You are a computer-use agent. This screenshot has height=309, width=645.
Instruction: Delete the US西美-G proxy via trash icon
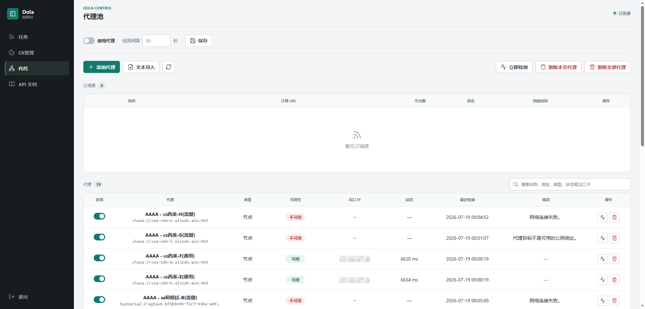coord(614,238)
